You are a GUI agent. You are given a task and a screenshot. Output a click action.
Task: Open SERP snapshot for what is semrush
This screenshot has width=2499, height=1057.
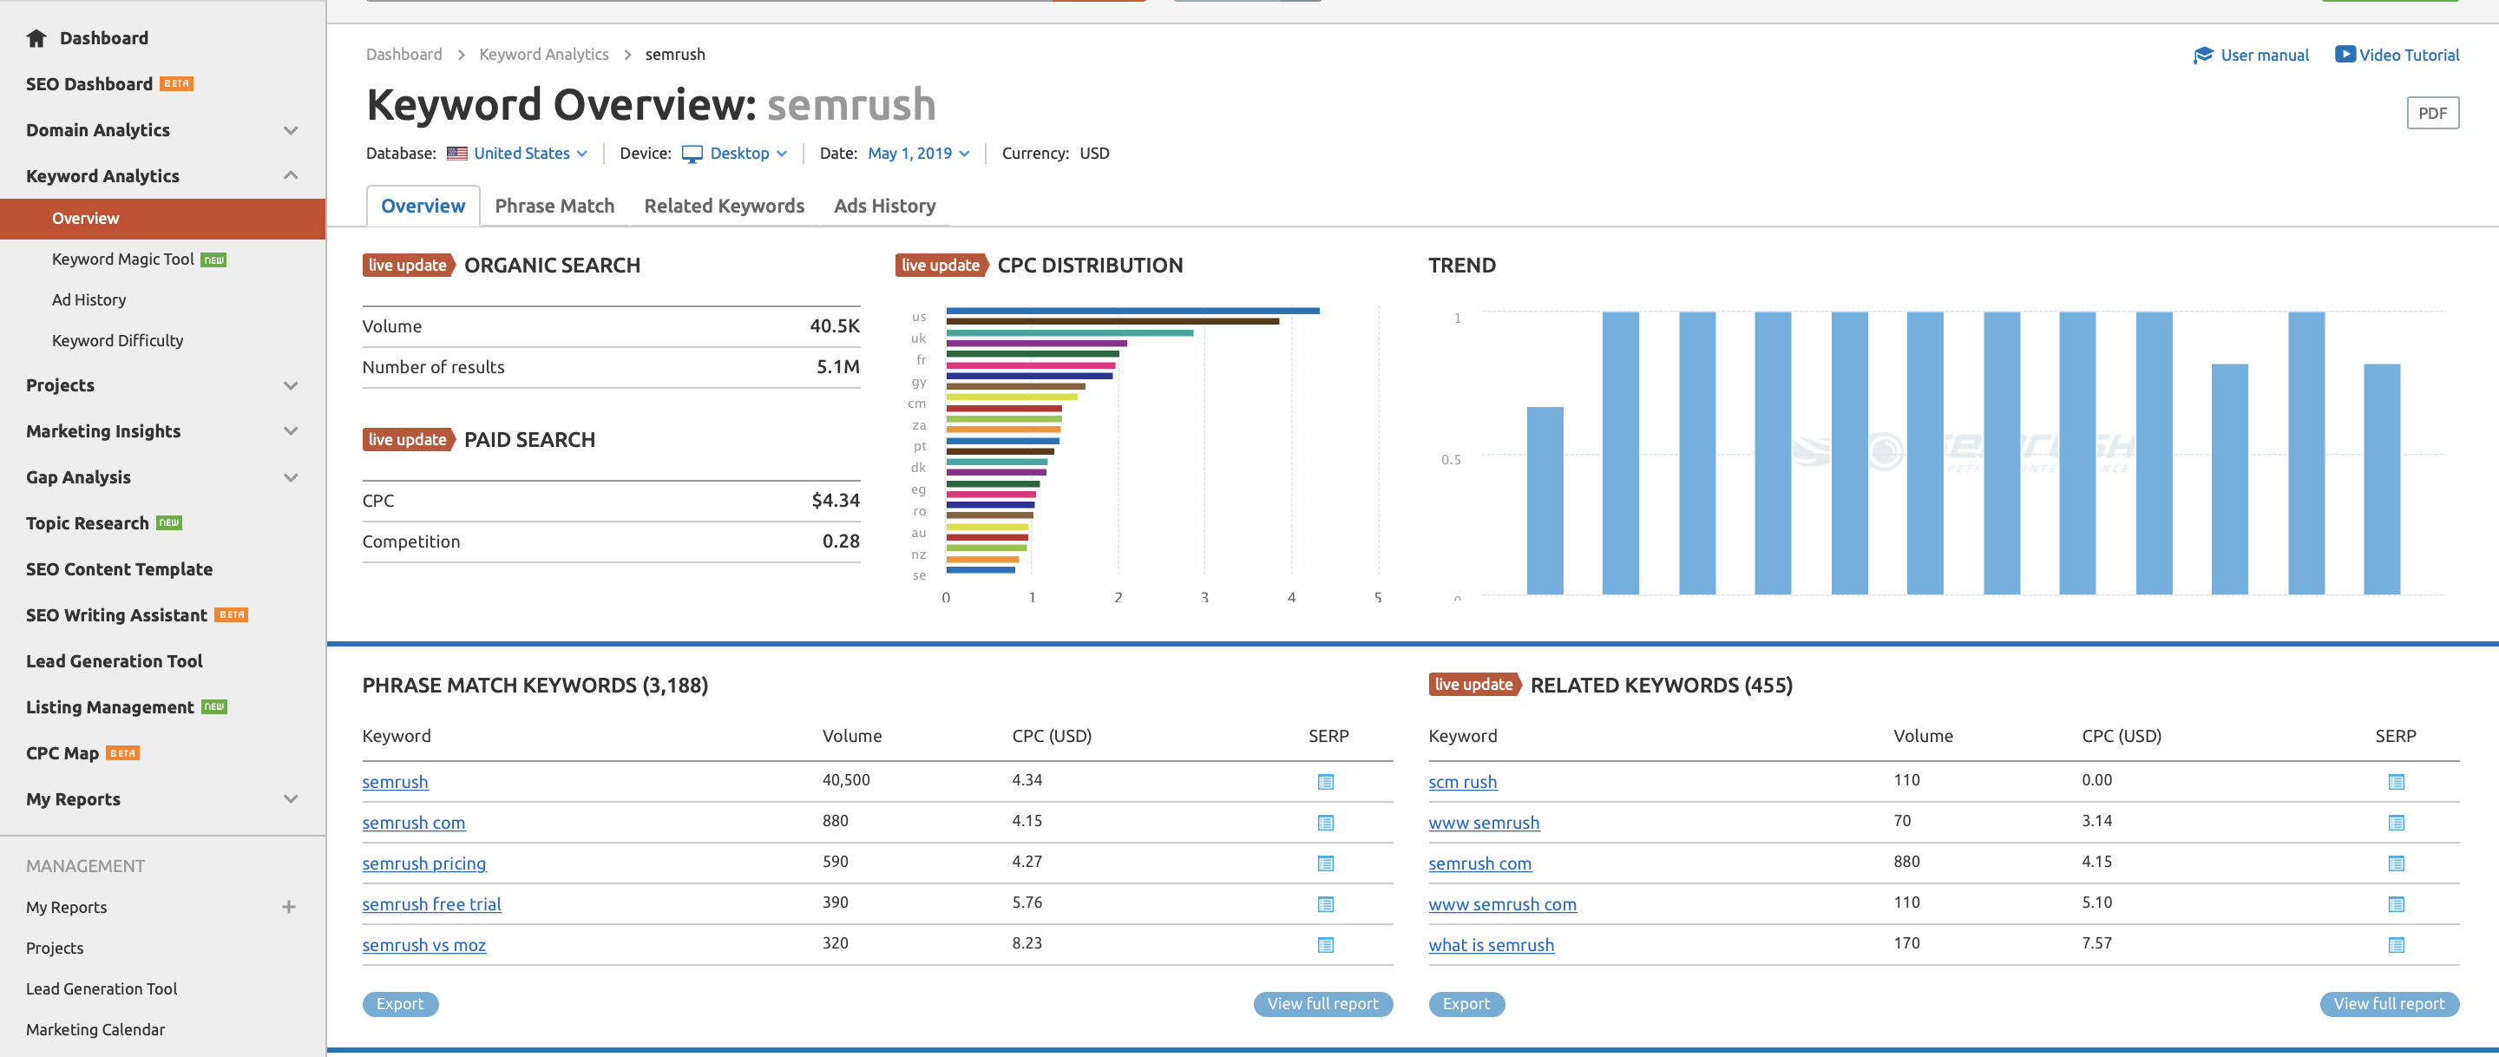point(2395,944)
